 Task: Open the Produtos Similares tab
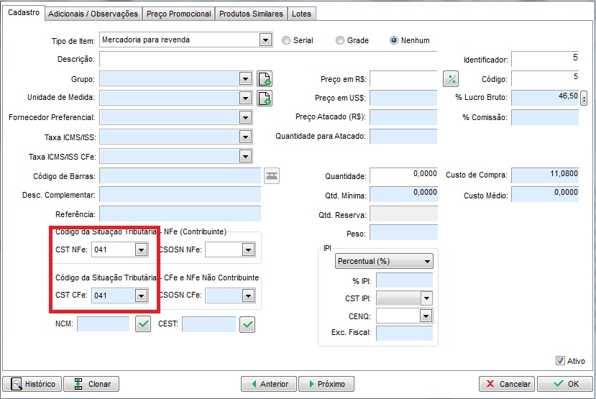[x=251, y=14]
